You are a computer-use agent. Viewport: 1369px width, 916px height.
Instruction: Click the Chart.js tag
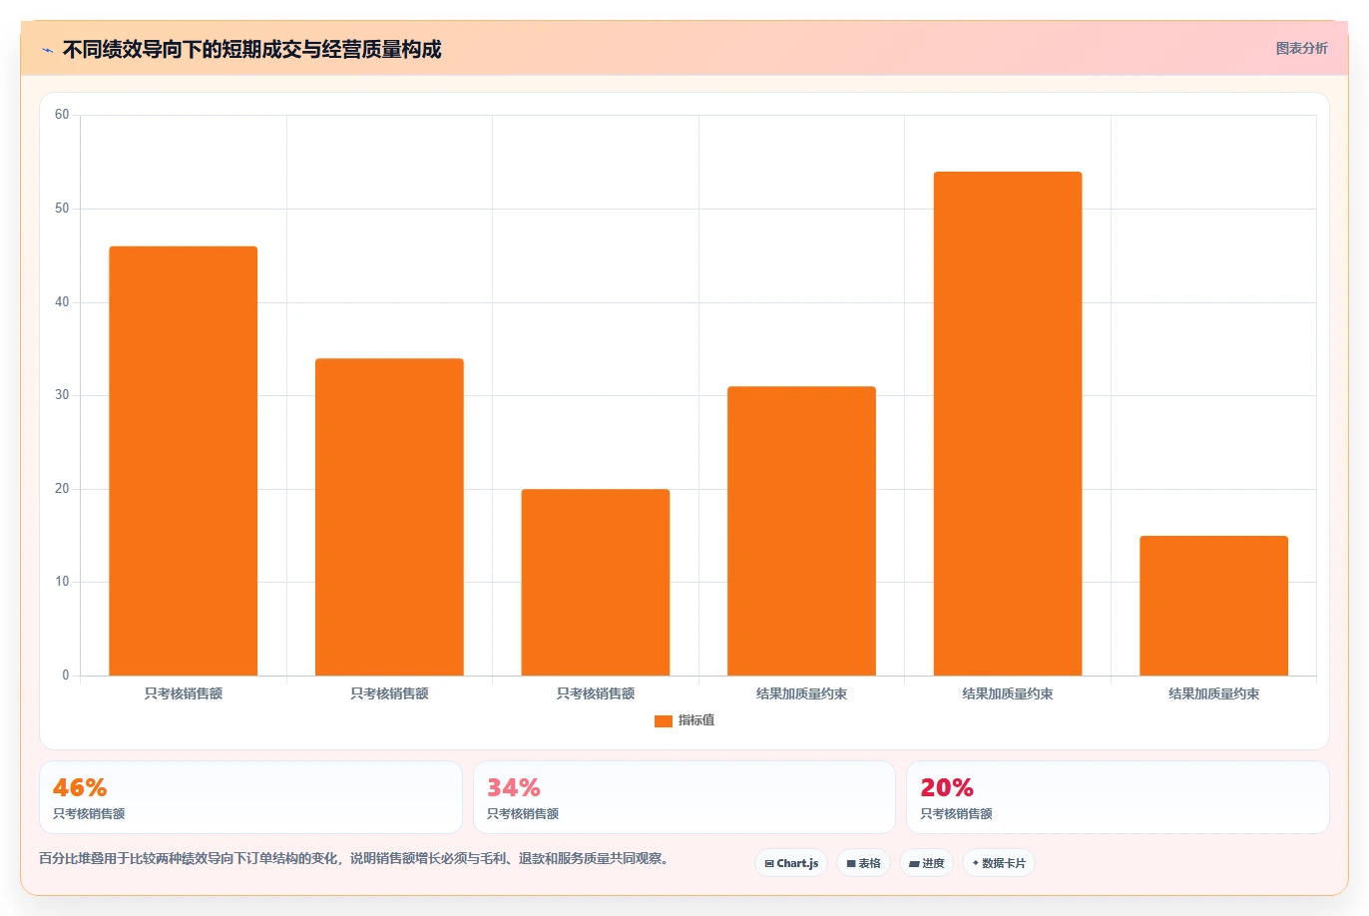(791, 863)
